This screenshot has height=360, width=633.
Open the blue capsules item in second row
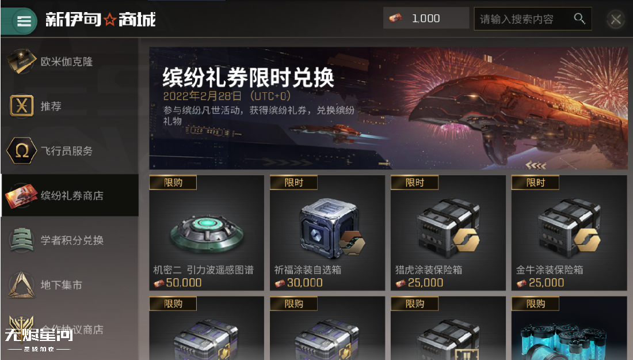(x=569, y=328)
